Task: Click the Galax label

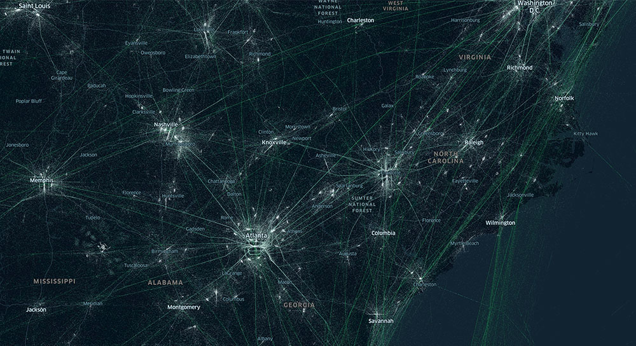Action: pos(387,106)
